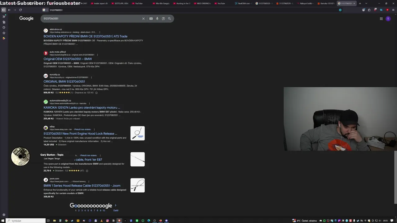Open eBay New Front Engine Hood Lock result
397x223 pixels.
click(x=80, y=133)
